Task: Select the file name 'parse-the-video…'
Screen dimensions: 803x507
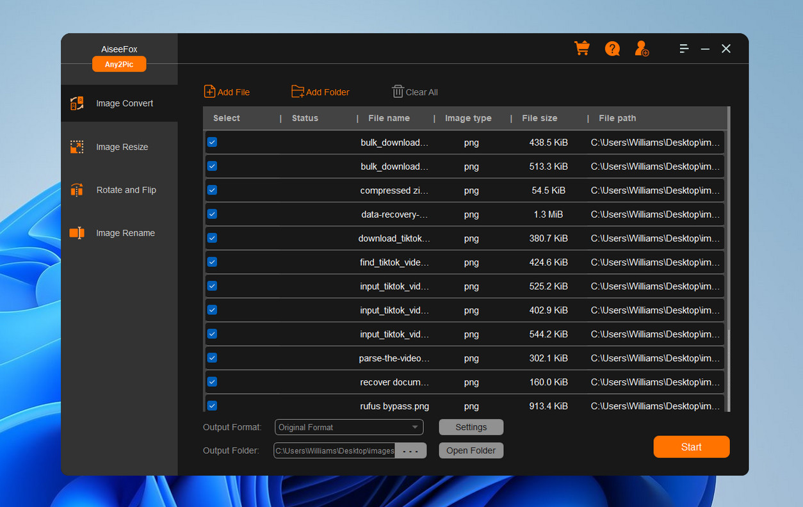Action: point(394,358)
